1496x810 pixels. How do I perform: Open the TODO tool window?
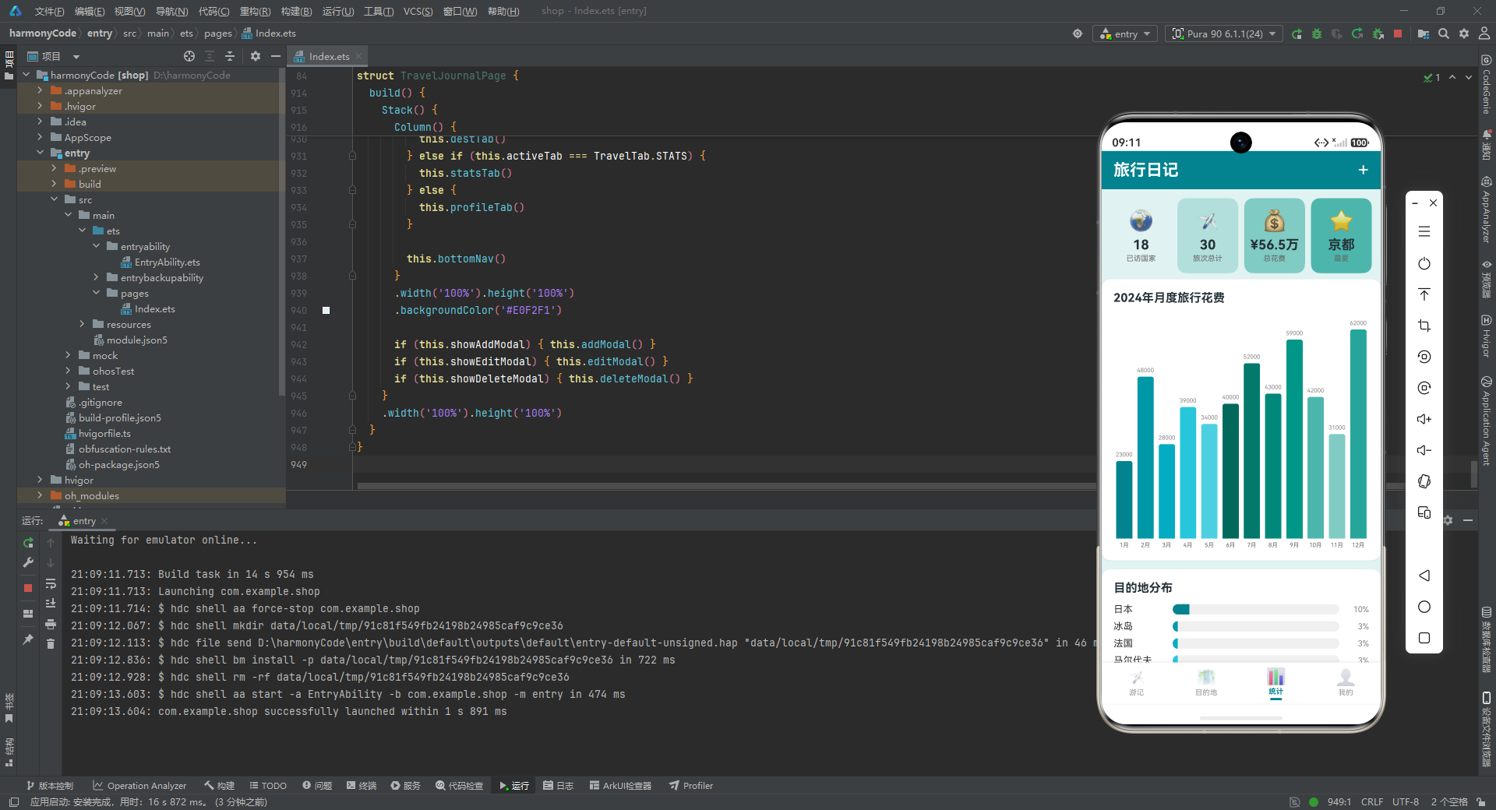(268, 785)
